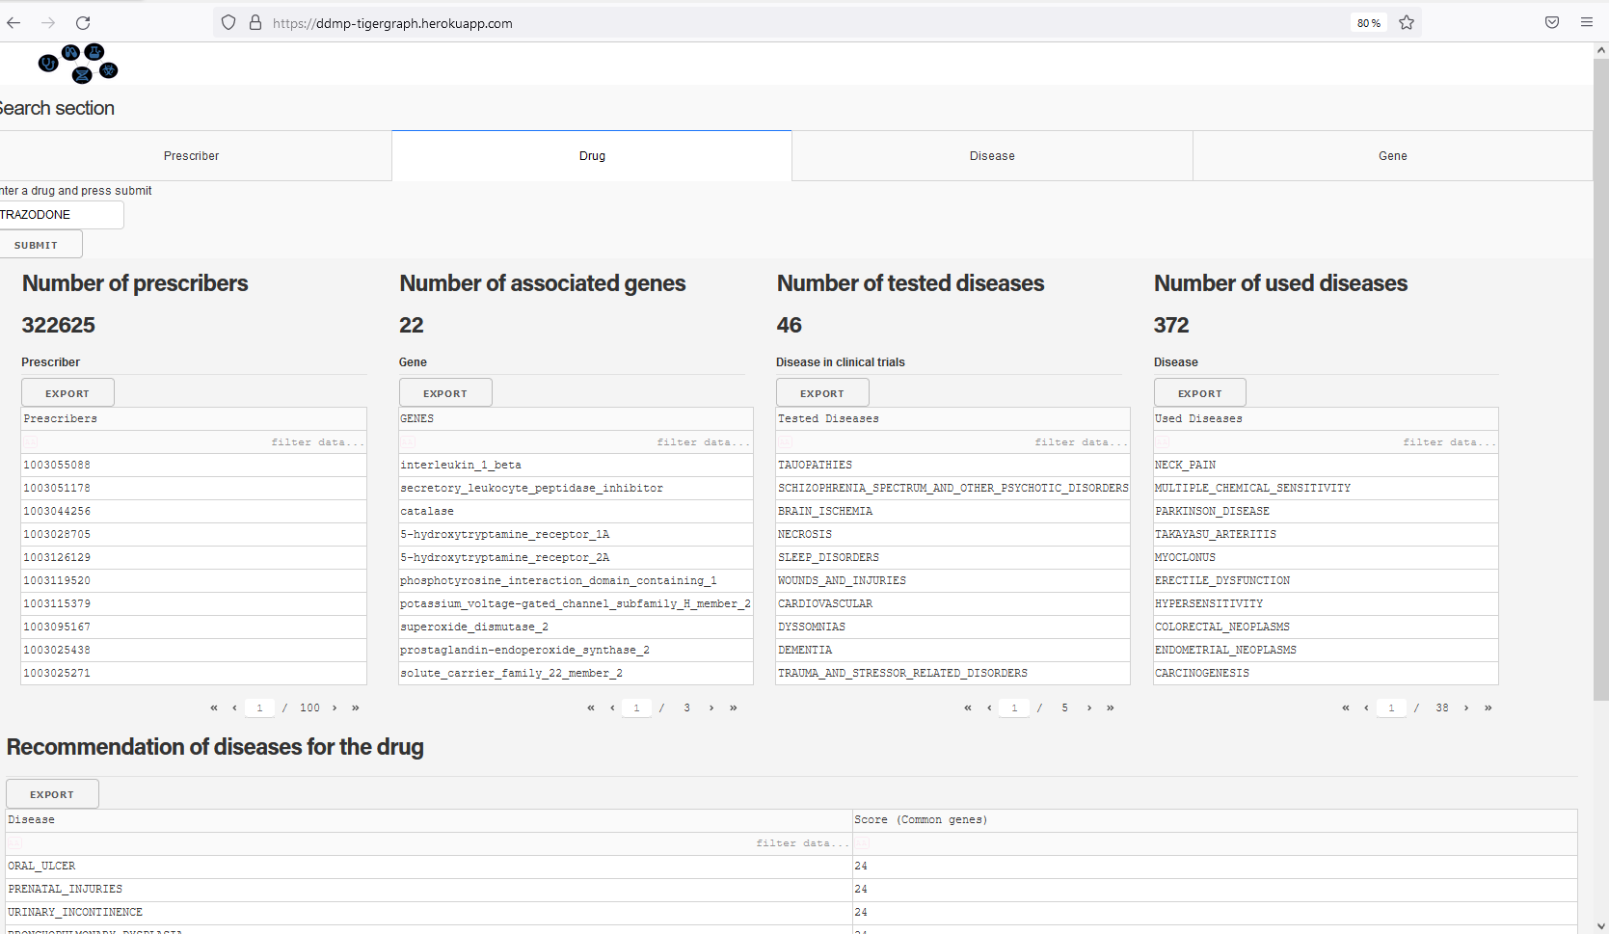Click the padlock site security icon
The image size is (1609, 934).
click(255, 23)
